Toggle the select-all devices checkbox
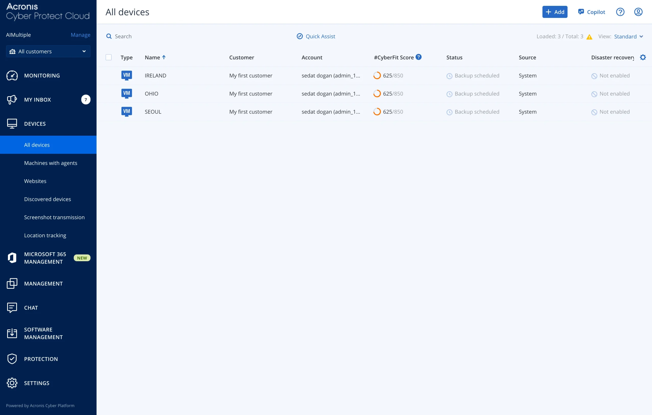652x415 pixels. pyautogui.click(x=108, y=57)
